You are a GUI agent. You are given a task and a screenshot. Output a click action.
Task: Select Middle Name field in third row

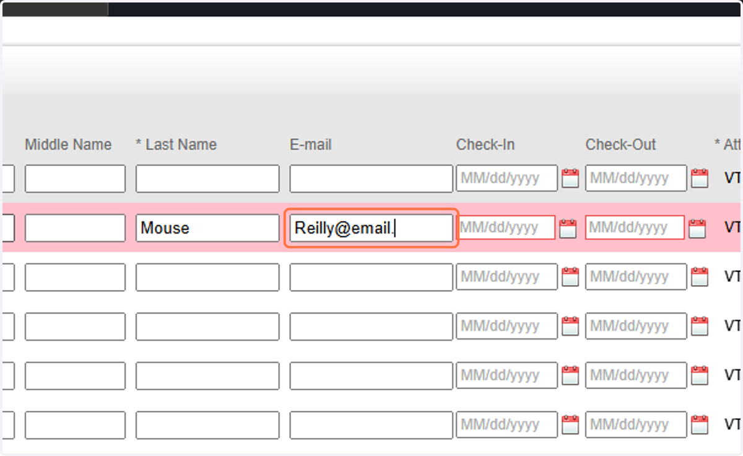pos(75,277)
